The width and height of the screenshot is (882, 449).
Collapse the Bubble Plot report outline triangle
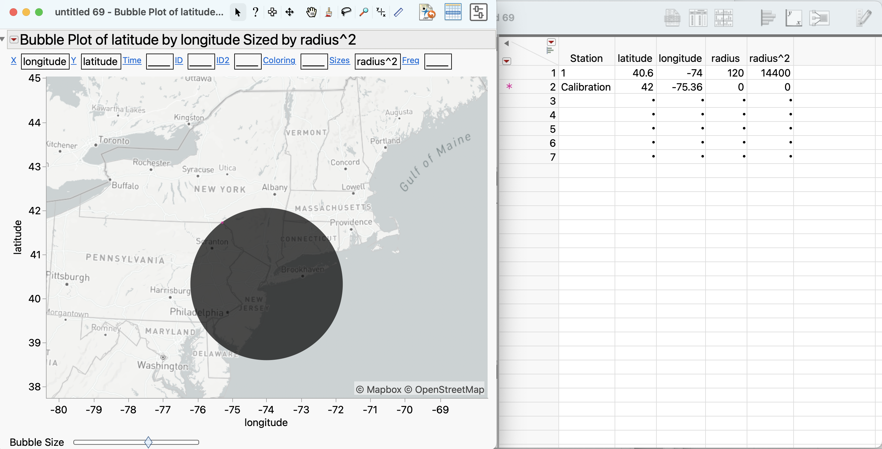(x=3, y=39)
